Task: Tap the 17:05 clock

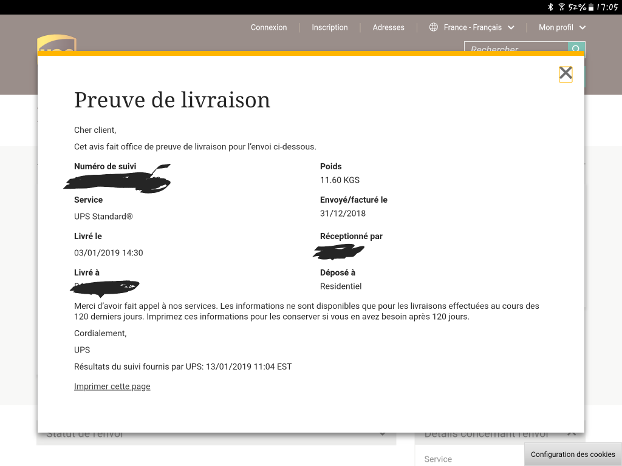Action: [607, 7]
